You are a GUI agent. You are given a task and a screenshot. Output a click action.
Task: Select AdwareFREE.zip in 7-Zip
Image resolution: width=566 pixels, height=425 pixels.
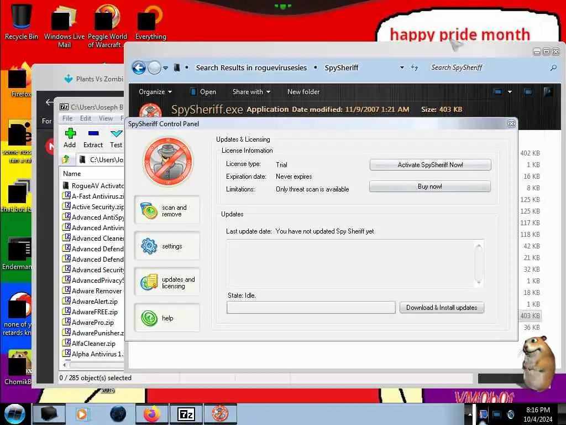90,312
